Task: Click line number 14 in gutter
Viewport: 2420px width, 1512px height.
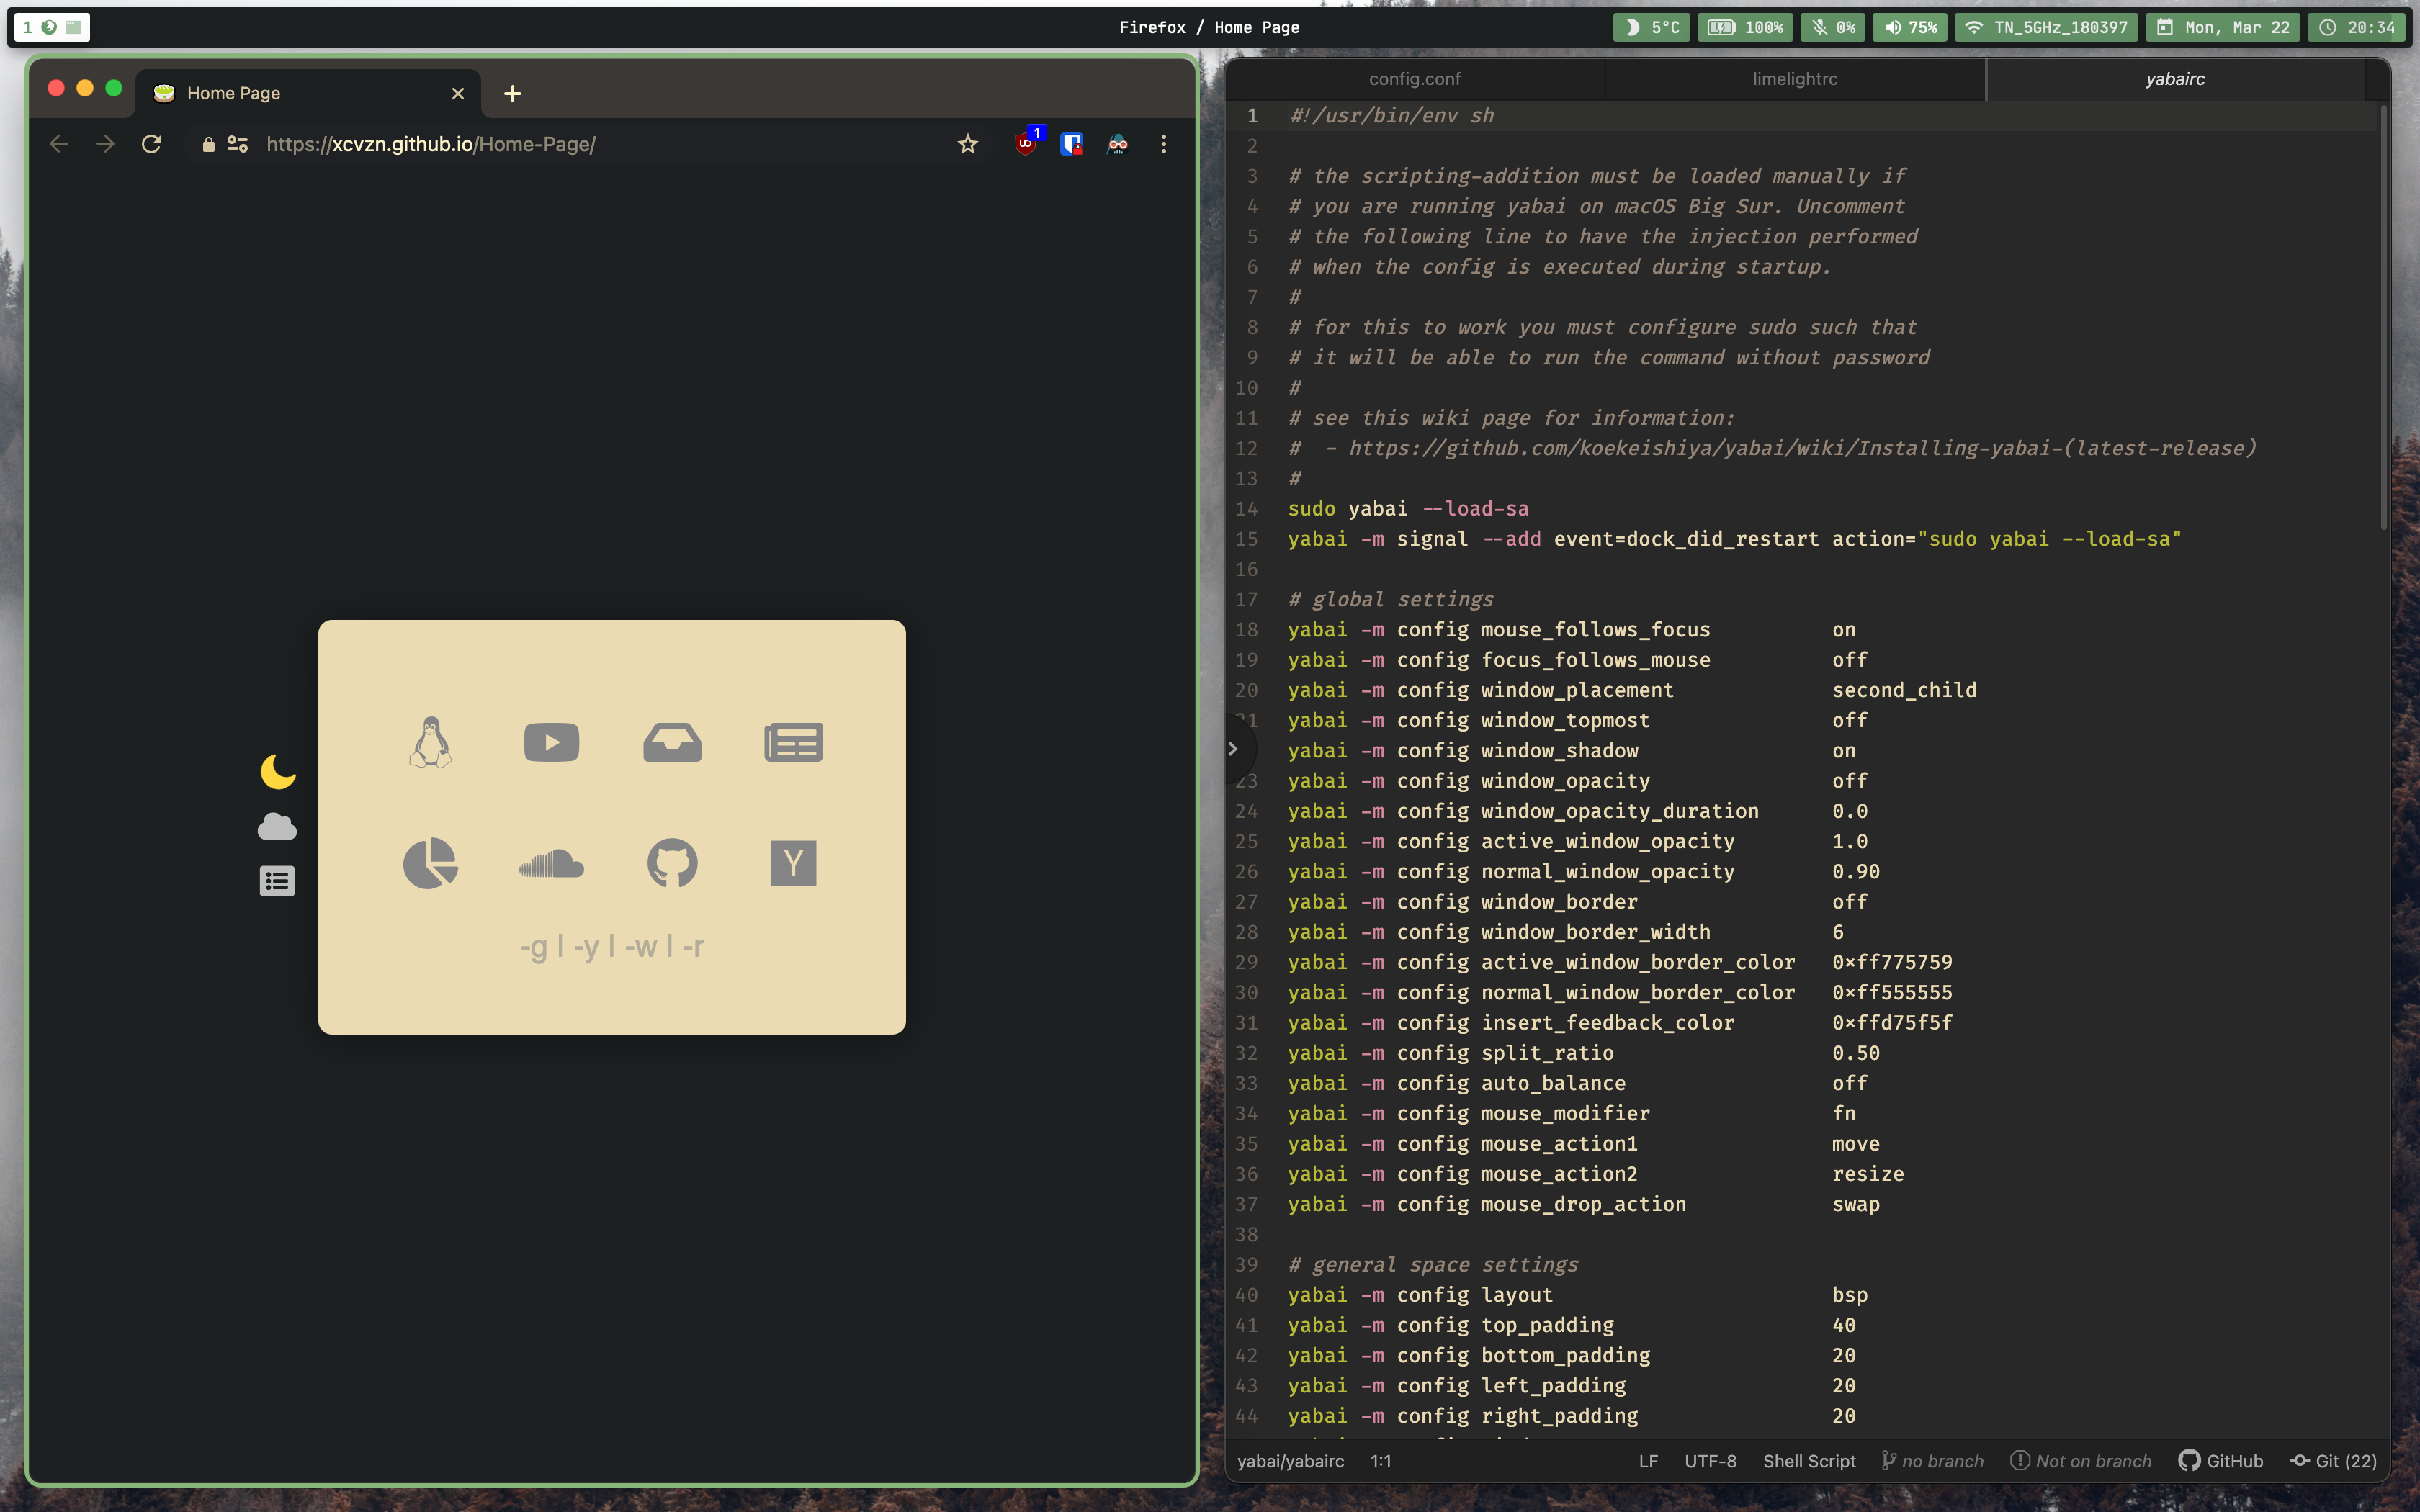Action: point(1246,508)
